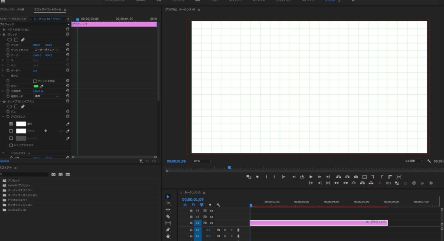
Task: Select the Slip tool
Action: click(168, 223)
